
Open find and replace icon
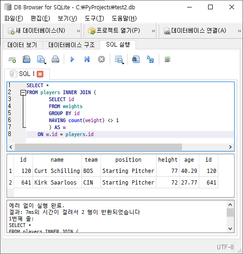coord(150,60)
